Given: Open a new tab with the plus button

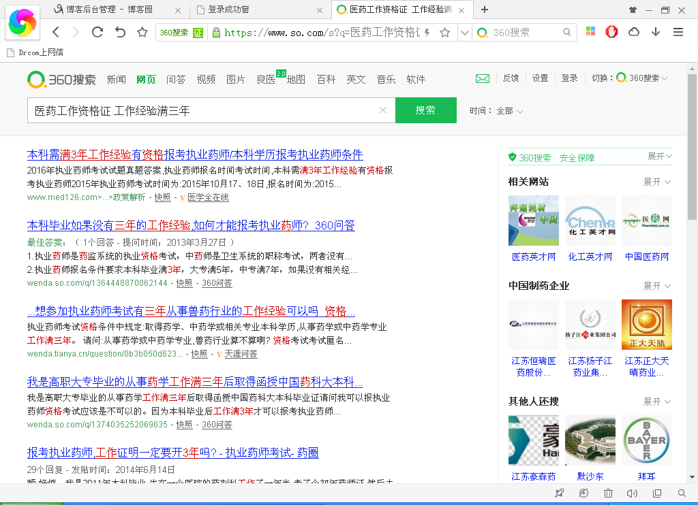Looking at the screenshot, I should pos(485,10).
